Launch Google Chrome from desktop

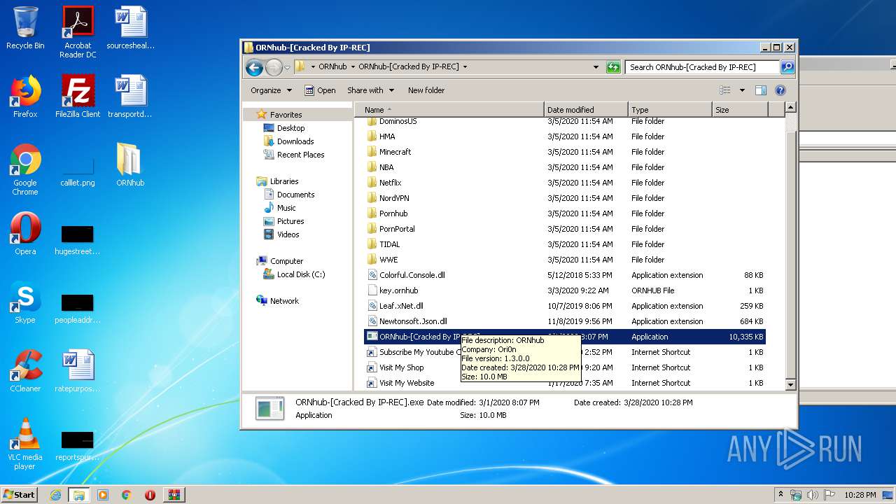click(25, 169)
